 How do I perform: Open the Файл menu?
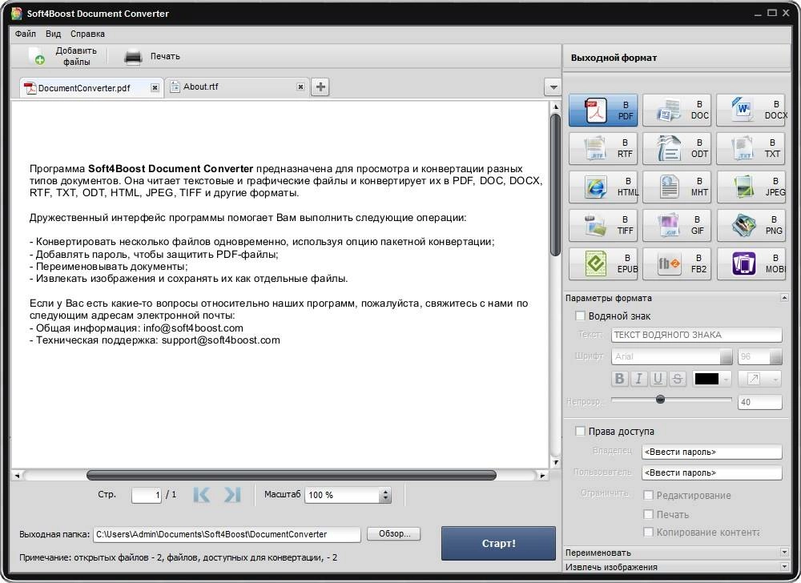pos(26,34)
